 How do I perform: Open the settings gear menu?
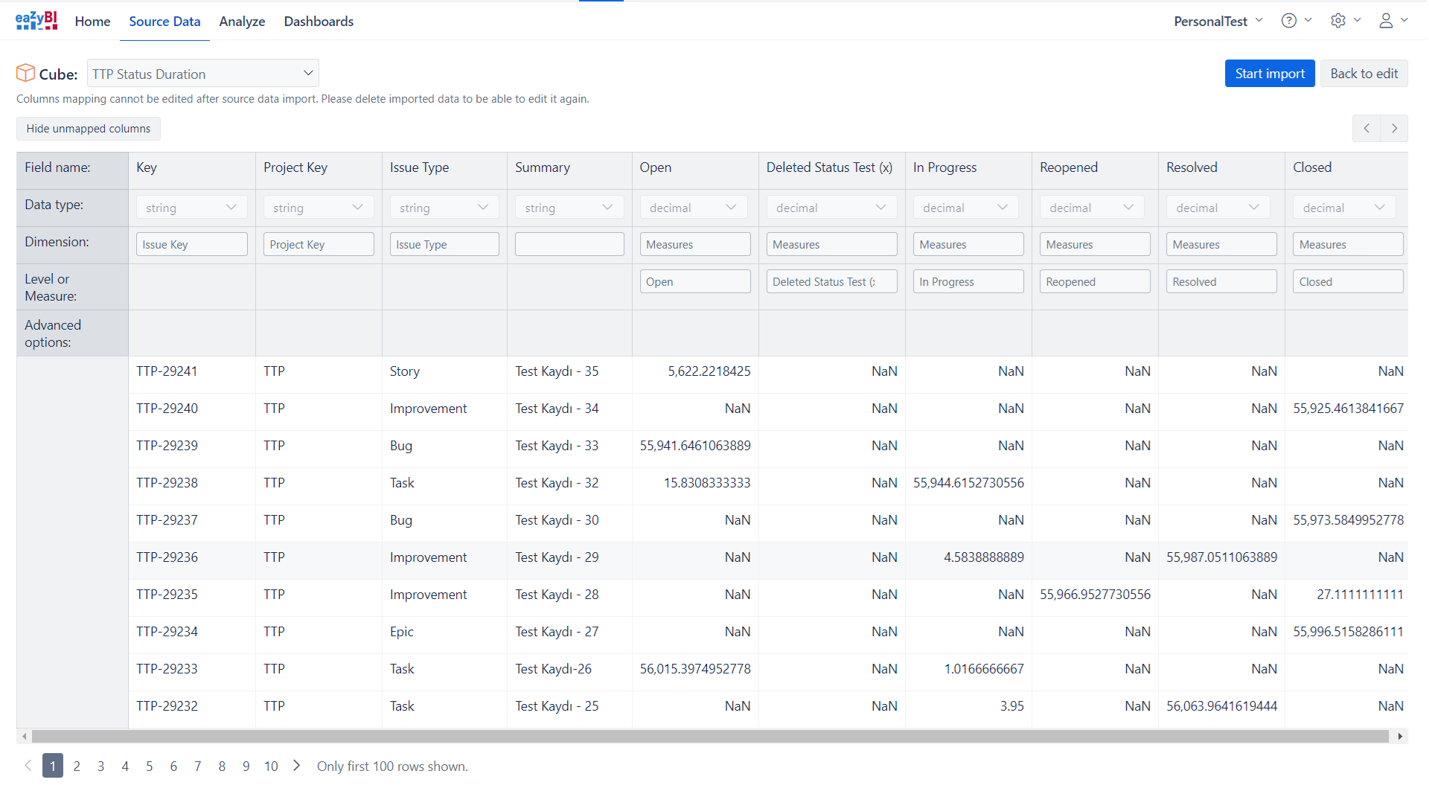[x=1345, y=21]
